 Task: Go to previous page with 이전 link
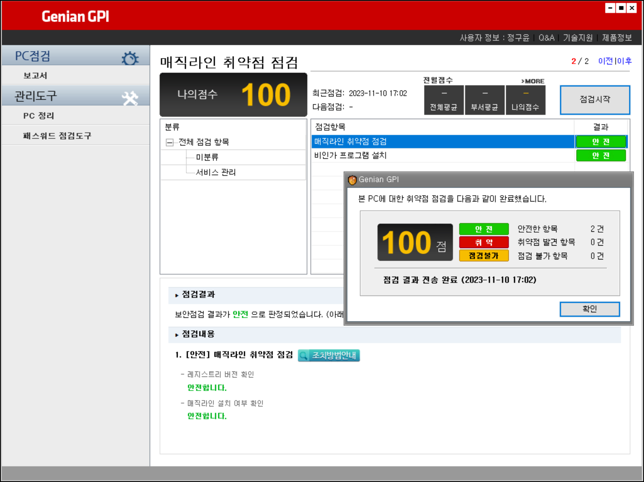(605, 61)
